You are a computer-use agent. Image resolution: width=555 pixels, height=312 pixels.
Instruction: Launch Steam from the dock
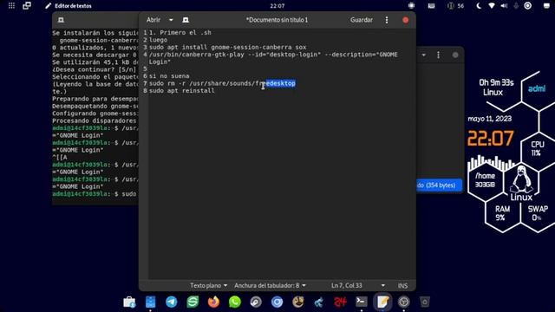(256, 302)
